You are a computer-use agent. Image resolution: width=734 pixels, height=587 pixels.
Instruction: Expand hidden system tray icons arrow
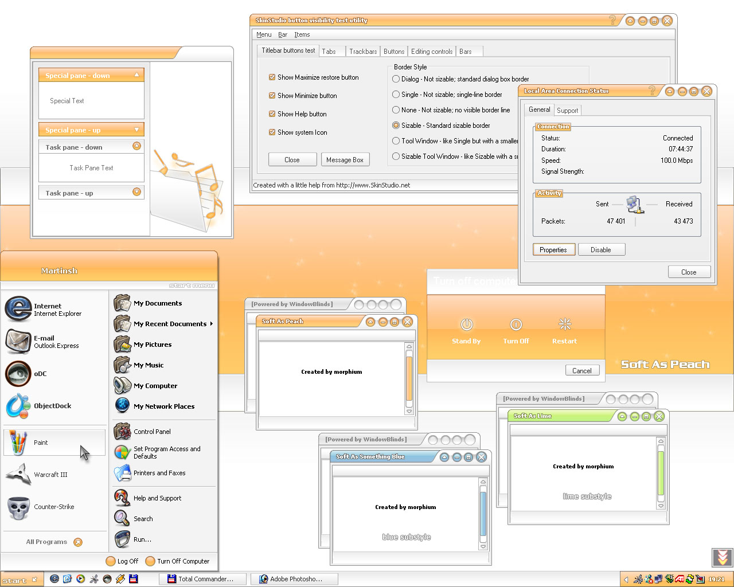(626, 580)
